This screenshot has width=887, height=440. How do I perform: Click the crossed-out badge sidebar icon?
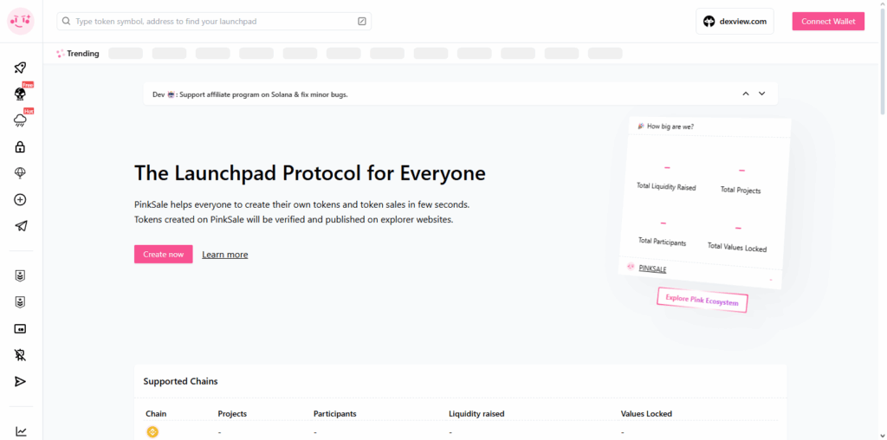(21, 355)
